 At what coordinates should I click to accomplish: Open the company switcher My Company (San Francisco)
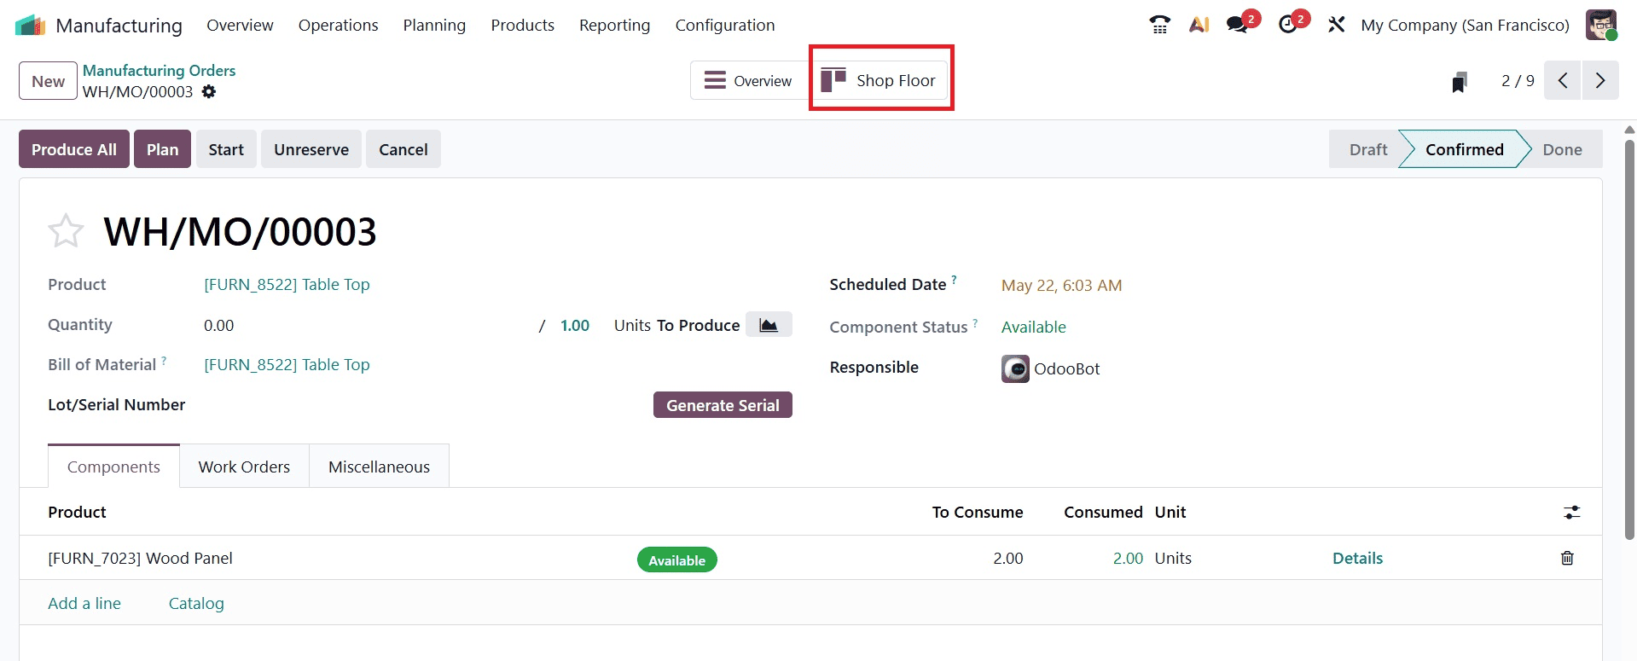1465,25
